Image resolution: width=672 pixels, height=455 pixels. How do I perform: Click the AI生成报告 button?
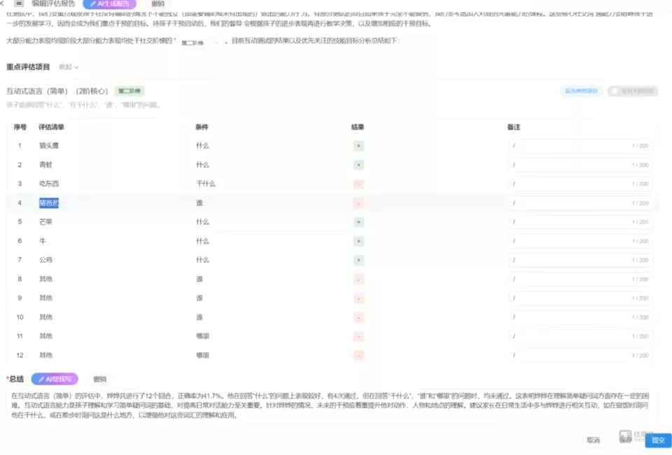pos(110,4)
